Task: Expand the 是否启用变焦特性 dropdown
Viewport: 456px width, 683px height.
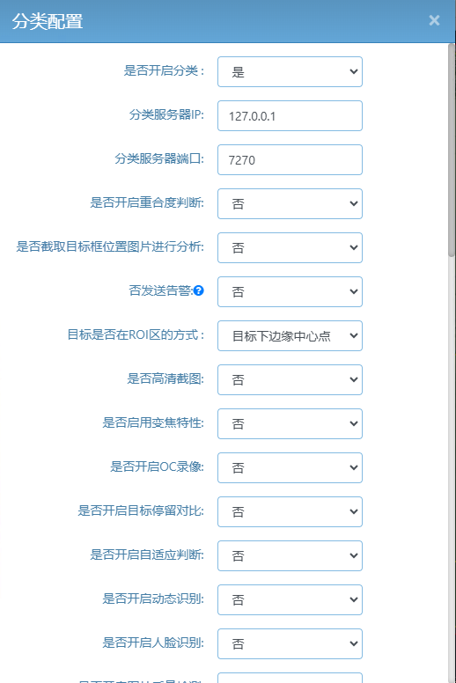Action: 291,424
